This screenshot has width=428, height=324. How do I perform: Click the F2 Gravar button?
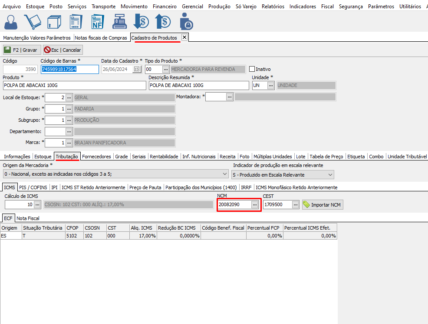point(22,50)
